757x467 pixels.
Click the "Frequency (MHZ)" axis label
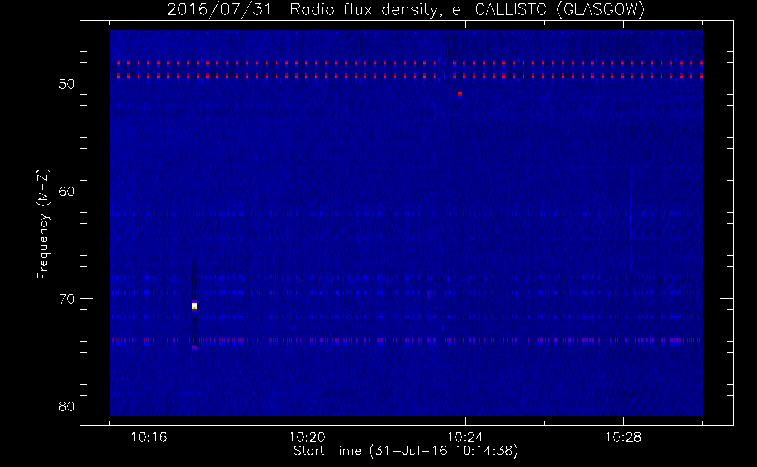point(43,224)
